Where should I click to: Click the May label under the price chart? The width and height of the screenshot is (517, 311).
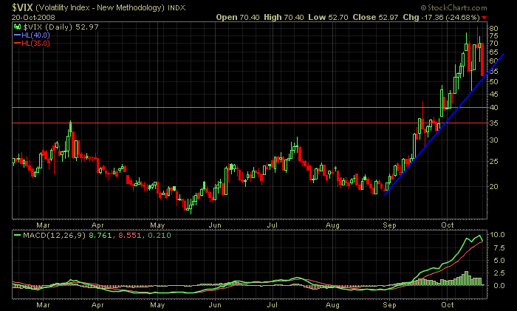coord(157,225)
